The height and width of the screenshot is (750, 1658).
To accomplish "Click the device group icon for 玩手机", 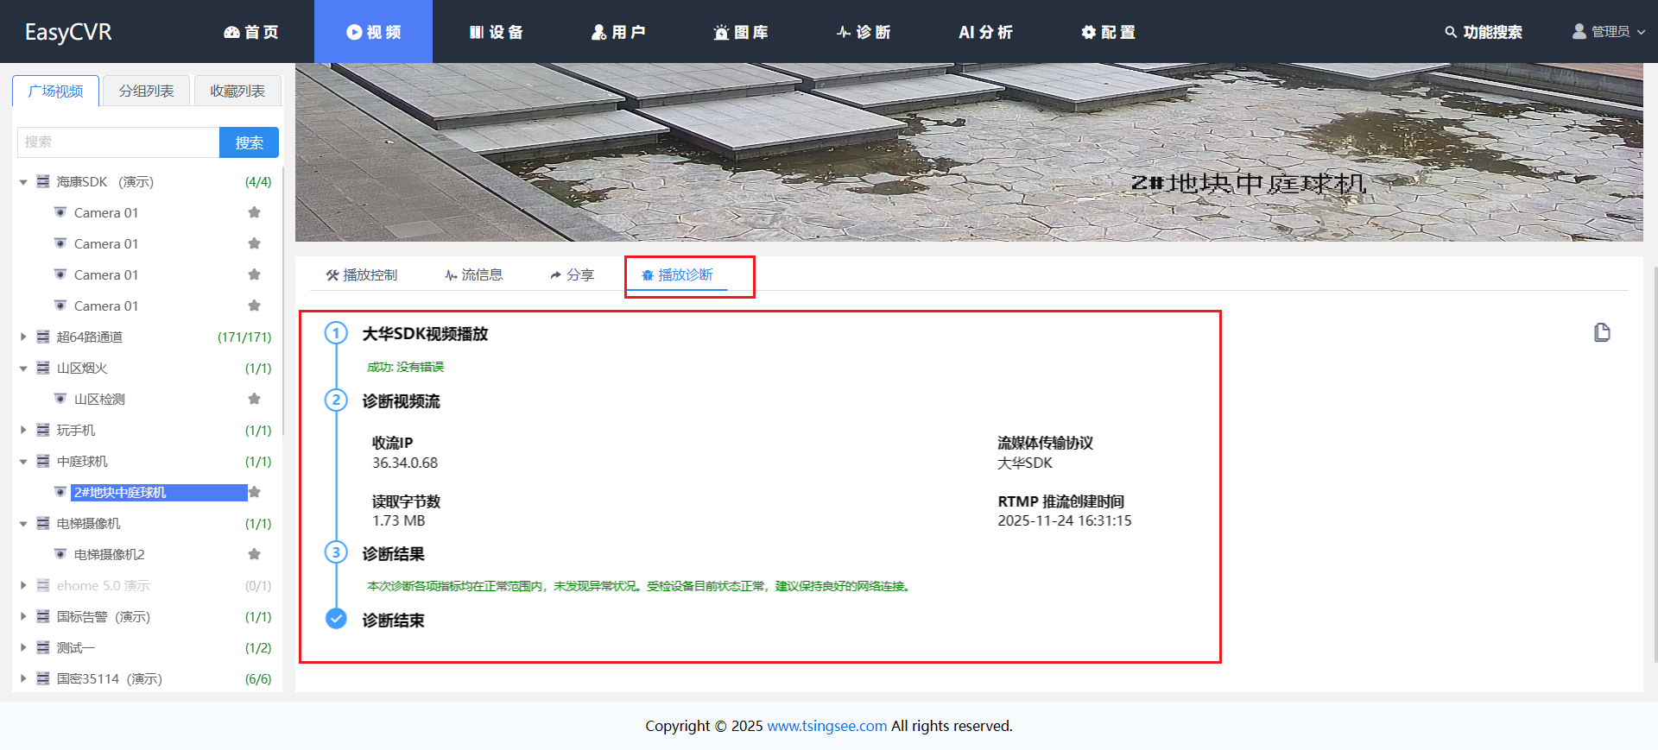I will coord(42,430).
